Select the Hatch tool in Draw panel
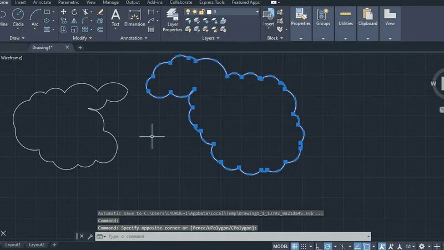The height and width of the screenshot is (250, 444). click(x=47, y=29)
